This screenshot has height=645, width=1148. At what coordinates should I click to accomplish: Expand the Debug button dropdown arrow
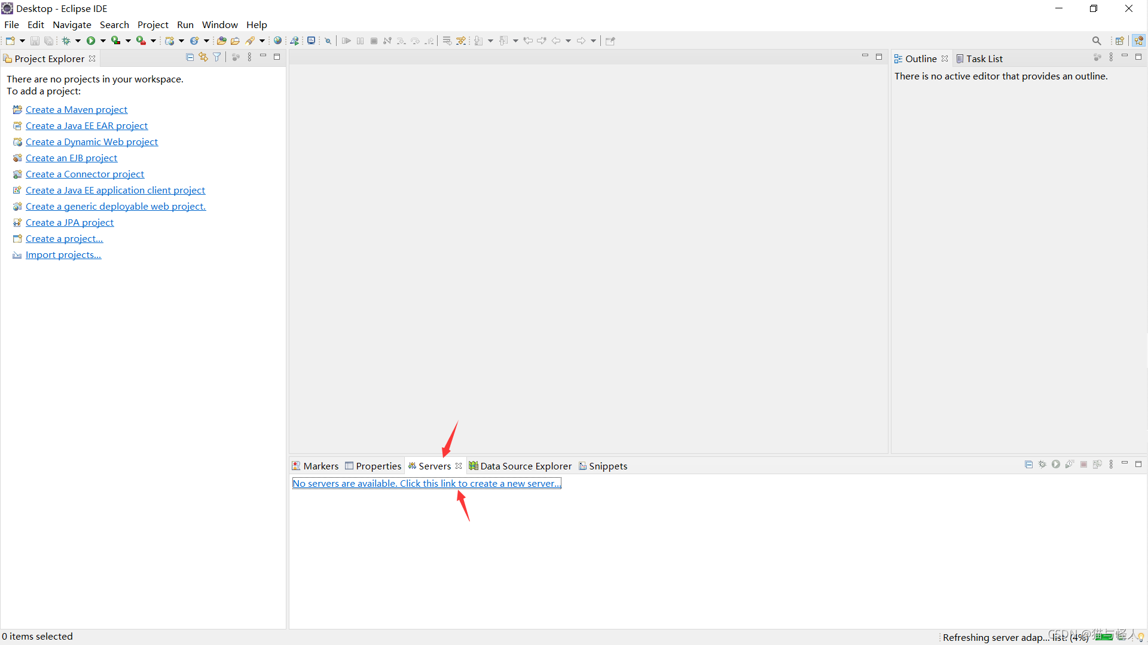[x=78, y=41]
